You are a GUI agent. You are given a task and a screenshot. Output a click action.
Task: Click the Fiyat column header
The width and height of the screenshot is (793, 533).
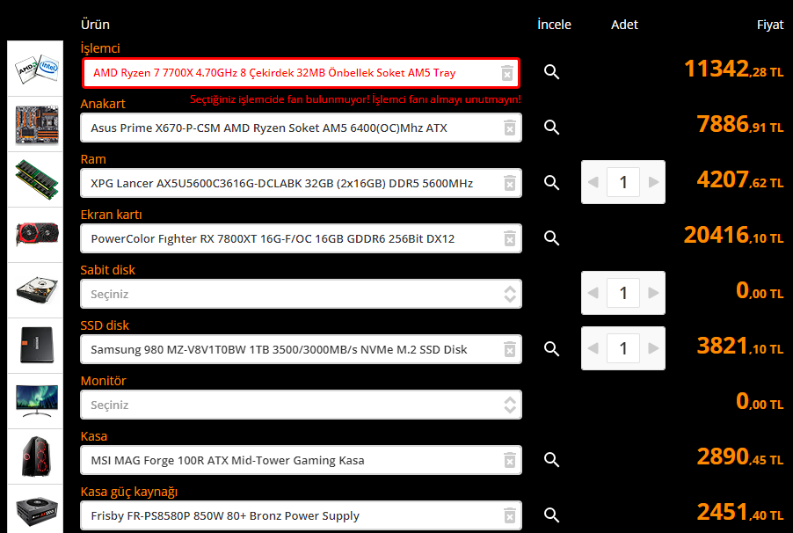coord(770,25)
